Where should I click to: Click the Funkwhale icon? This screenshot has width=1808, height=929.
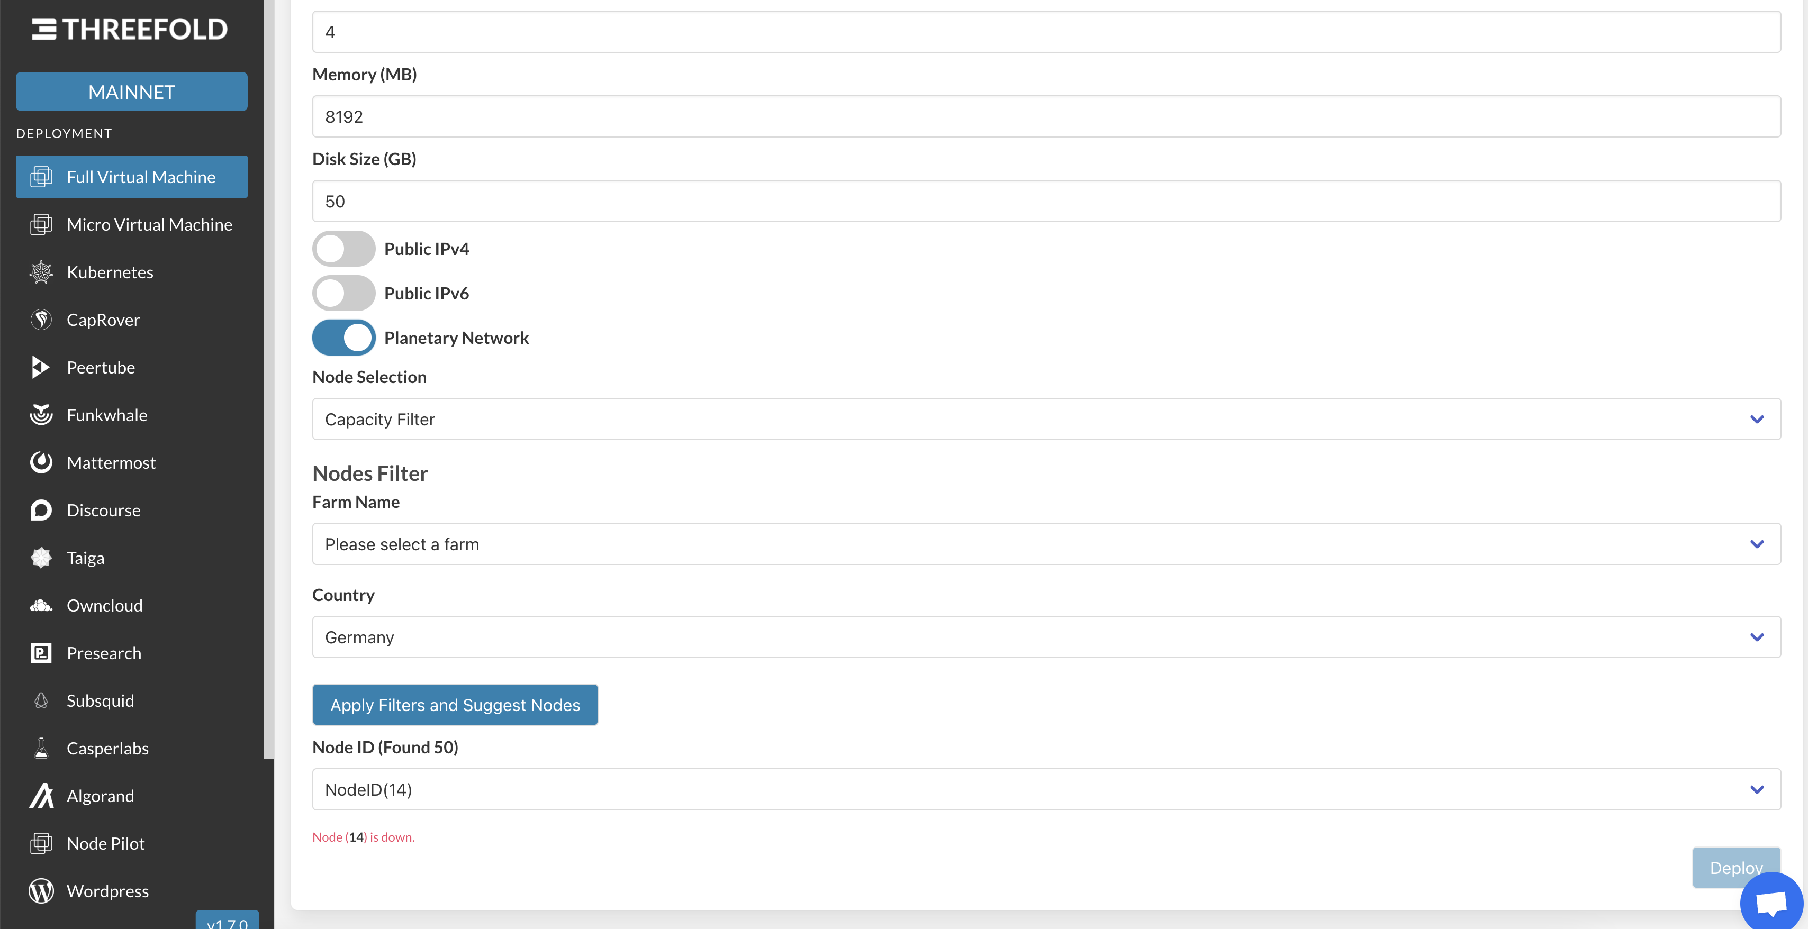(x=41, y=415)
